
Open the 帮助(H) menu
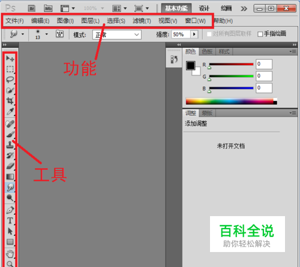[223, 21]
